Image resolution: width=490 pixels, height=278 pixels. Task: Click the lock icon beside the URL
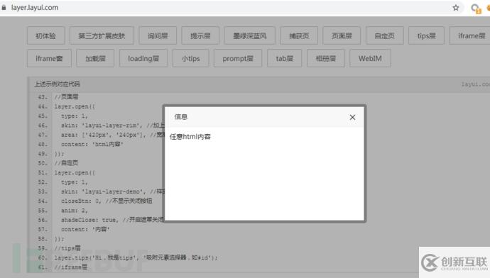(x=4, y=8)
